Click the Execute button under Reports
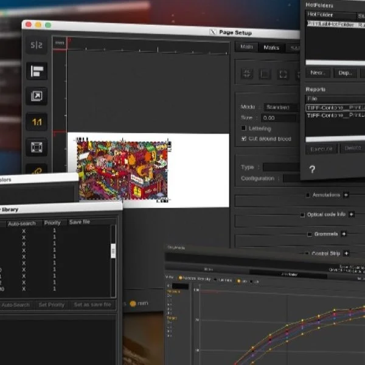Image resolution: width=365 pixels, height=365 pixels. coord(322,148)
